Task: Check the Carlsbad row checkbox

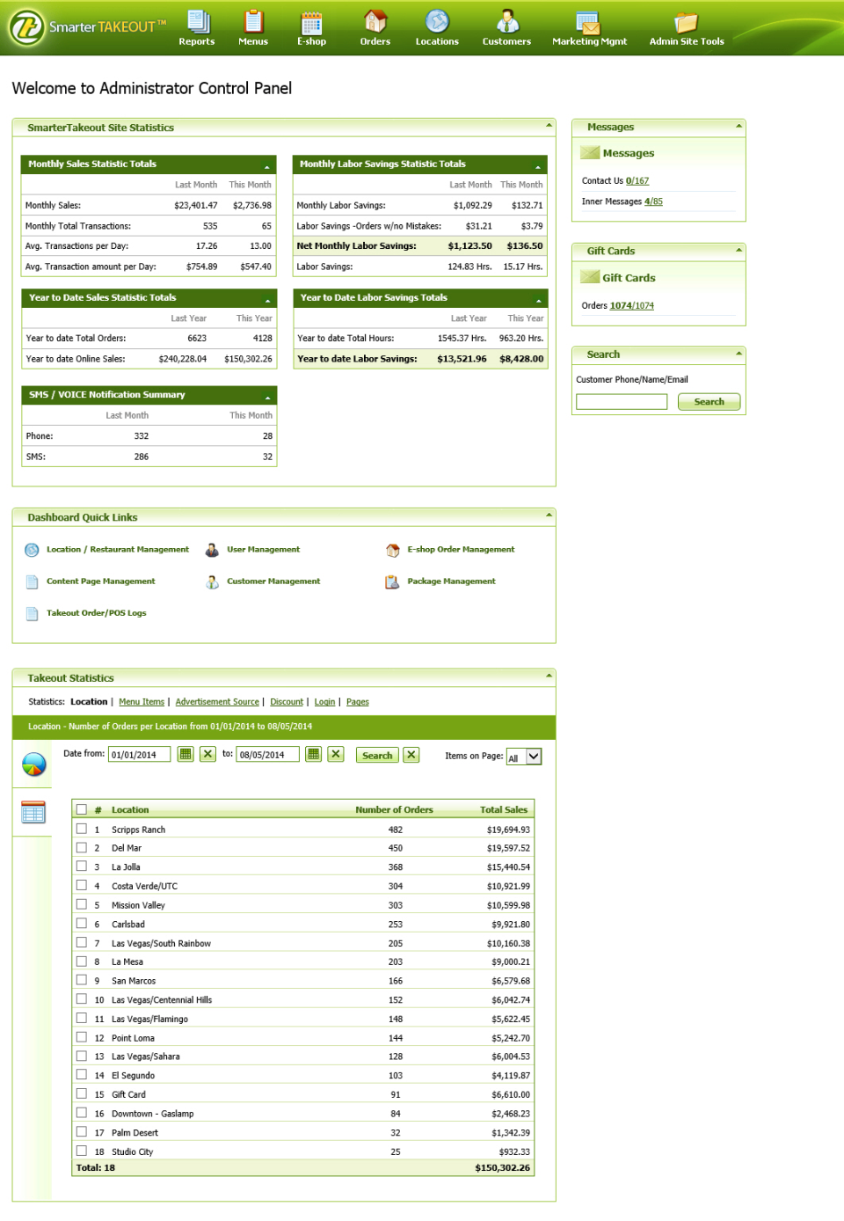Action: coord(82,923)
